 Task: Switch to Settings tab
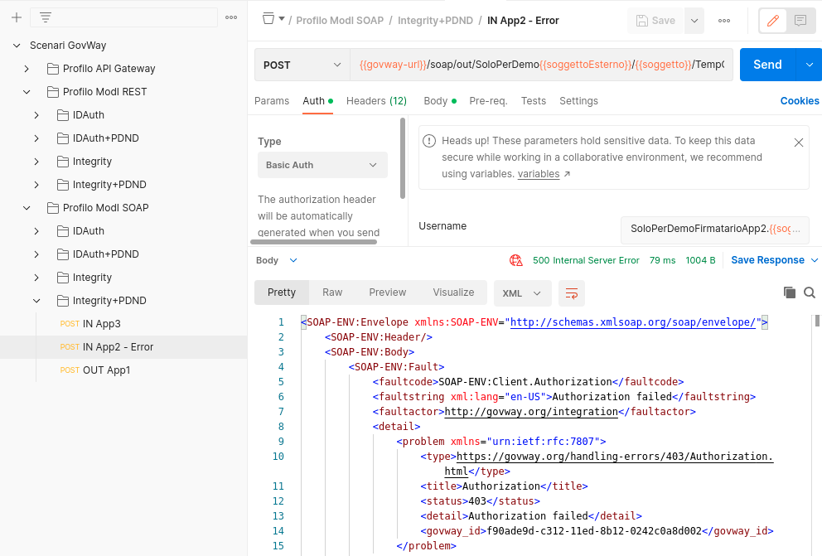[x=578, y=100]
